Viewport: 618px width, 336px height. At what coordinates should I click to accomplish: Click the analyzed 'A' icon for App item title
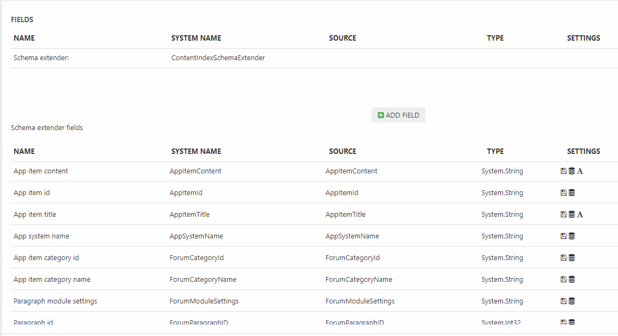[580, 215]
